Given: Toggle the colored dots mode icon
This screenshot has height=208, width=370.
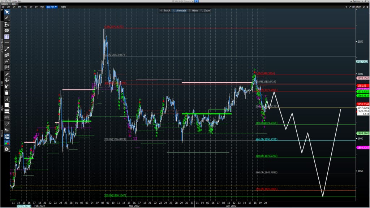Looking at the screenshot, I should pyautogui.click(x=7, y=143).
